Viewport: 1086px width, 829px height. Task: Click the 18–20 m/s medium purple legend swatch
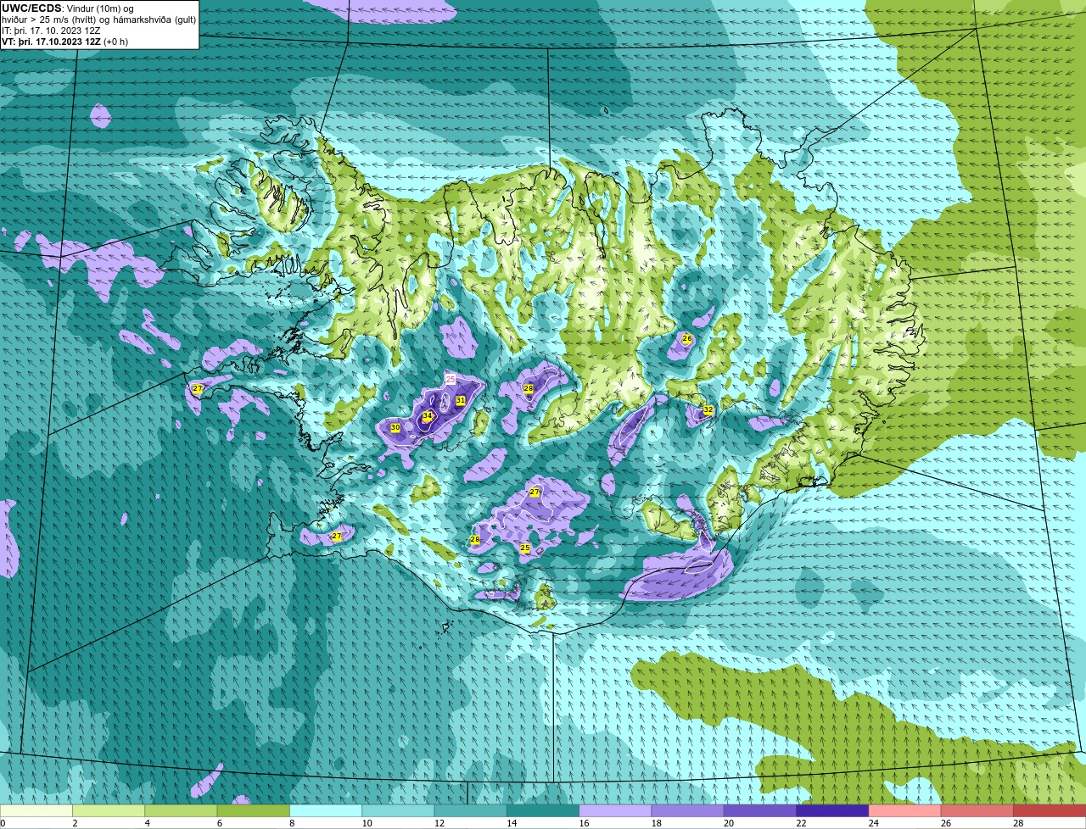[x=688, y=811]
